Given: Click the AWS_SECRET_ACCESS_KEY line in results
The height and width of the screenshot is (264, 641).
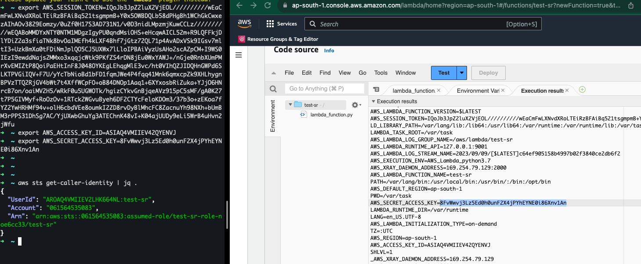Looking at the screenshot, I should point(468,203).
